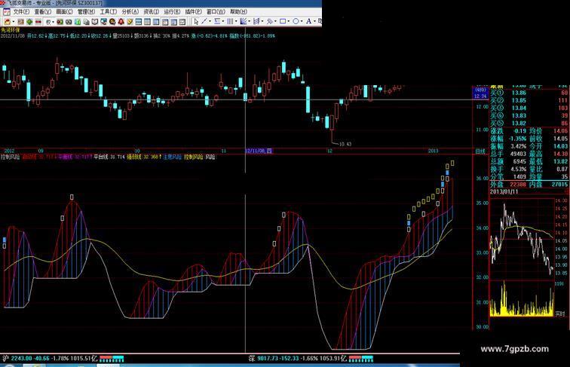Open the text tool A dropdown arrow
Viewport: 570px width, 367px height.
coord(314,21)
